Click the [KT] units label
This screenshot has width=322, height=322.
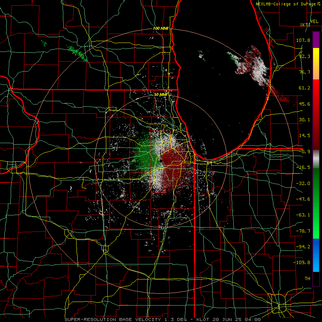pos(306,25)
